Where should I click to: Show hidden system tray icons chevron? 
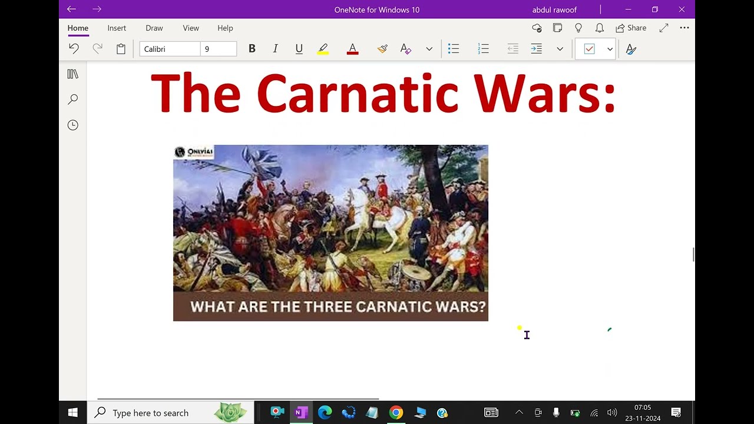point(519,413)
